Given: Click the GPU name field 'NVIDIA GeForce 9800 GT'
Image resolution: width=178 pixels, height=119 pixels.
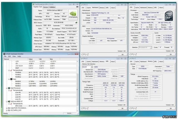Looking at the screenshot, I should pyautogui.click(x=55, y=10).
